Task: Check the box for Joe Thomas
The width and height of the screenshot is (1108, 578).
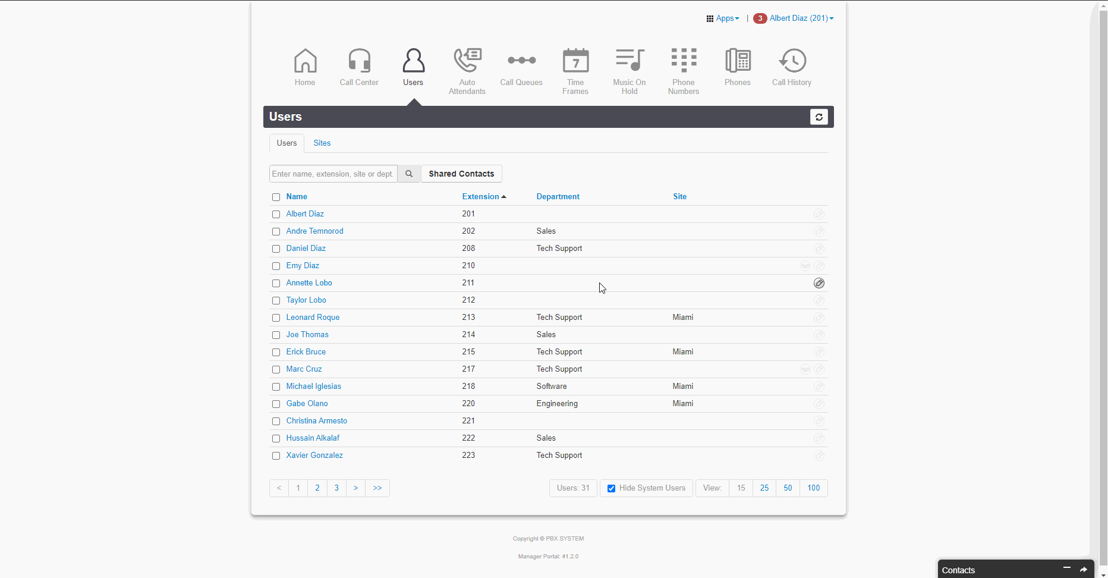Action: (276, 335)
